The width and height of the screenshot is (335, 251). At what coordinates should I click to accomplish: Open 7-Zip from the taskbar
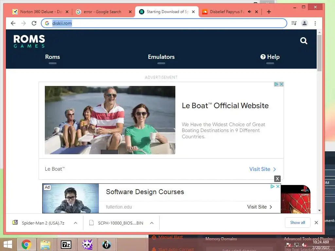point(66,244)
